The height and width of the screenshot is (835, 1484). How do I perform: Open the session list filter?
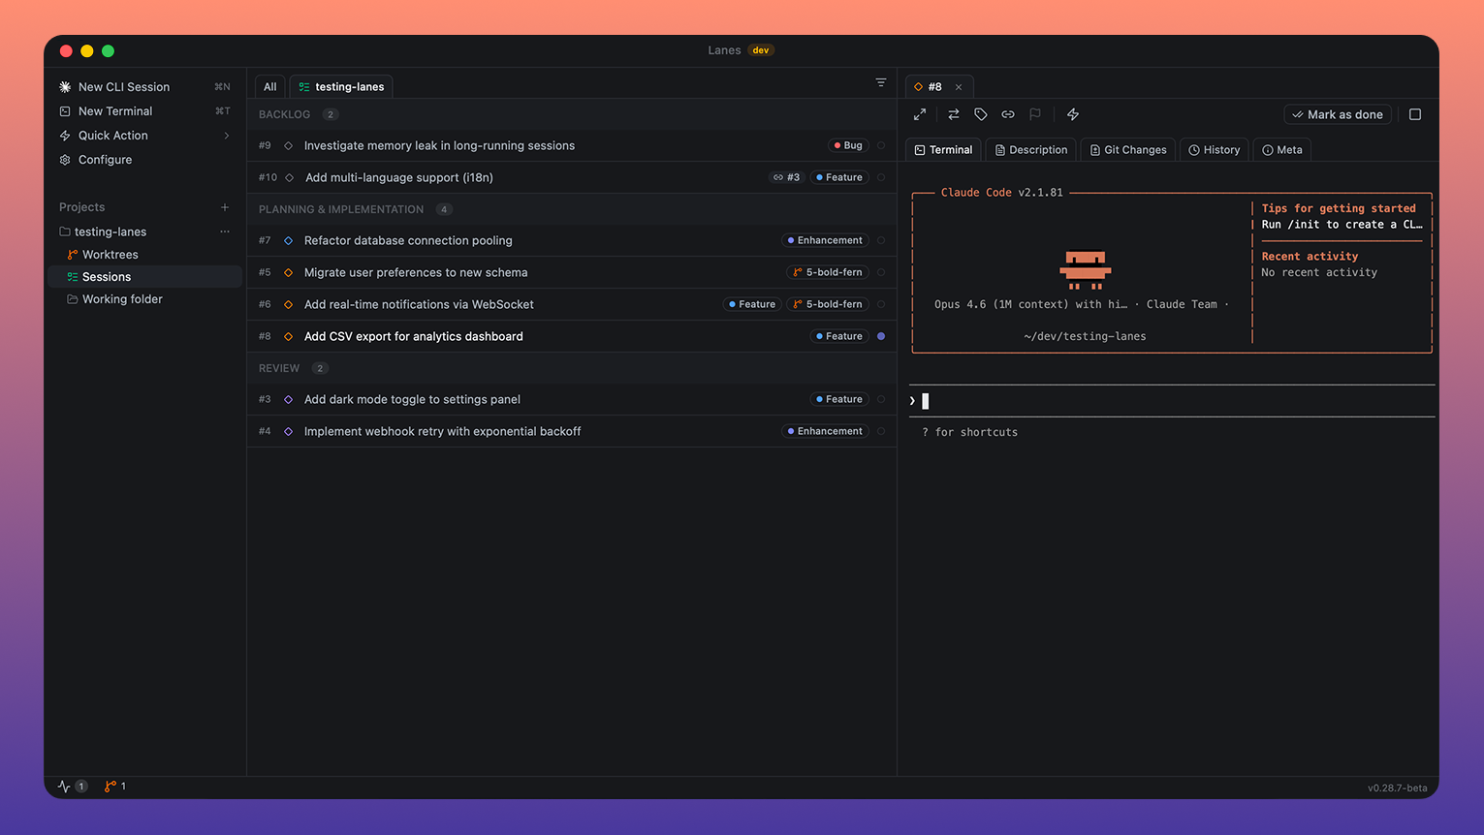point(881,83)
